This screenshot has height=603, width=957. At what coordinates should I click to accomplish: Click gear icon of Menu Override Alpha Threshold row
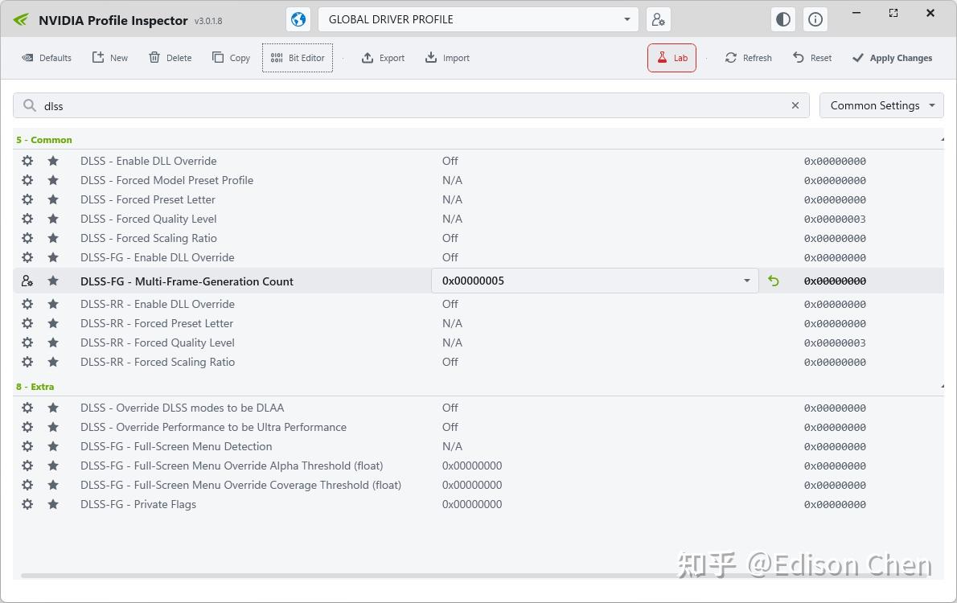click(27, 466)
